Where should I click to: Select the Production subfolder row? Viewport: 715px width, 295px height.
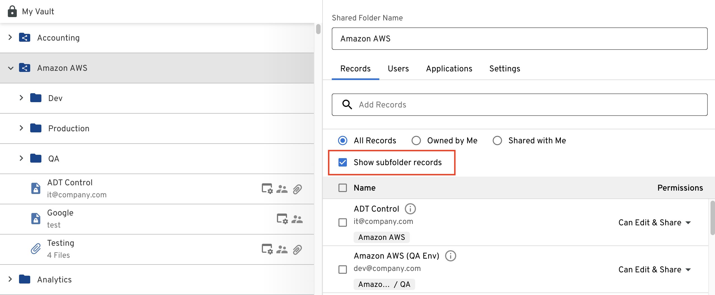(157, 128)
